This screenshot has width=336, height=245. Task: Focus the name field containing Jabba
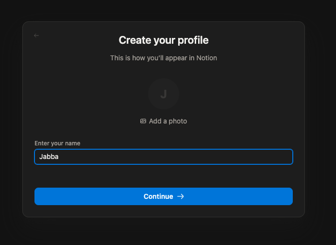pos(164,157)
